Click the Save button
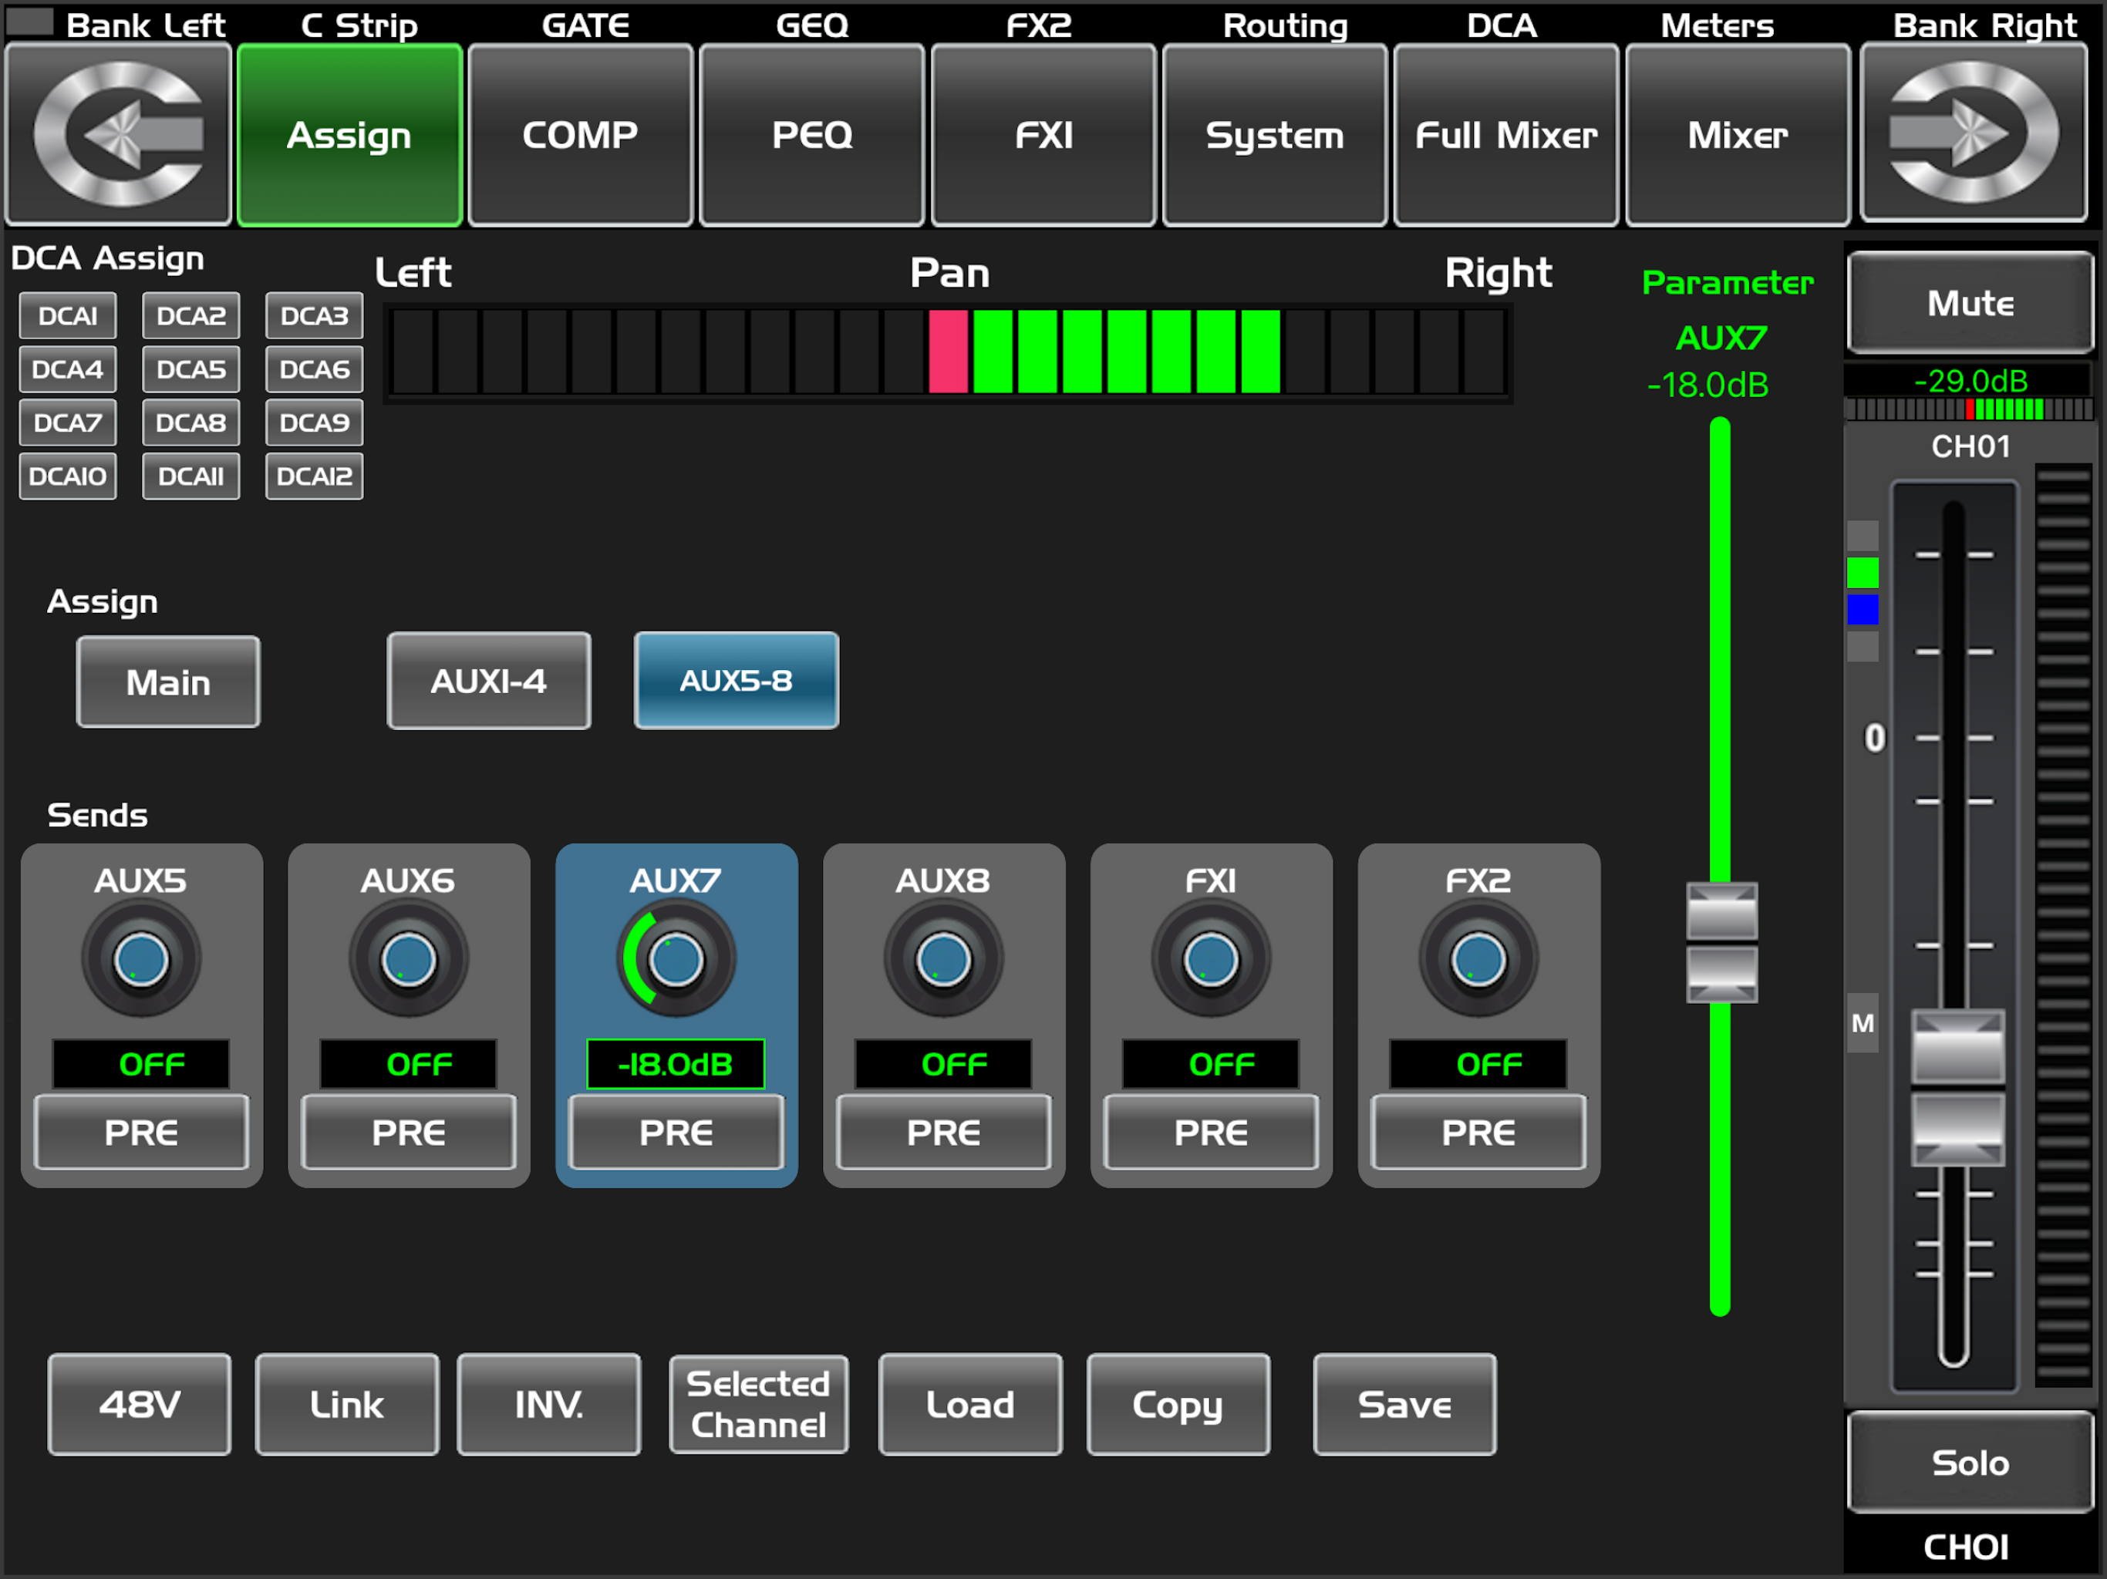 pos(1404,1405)
